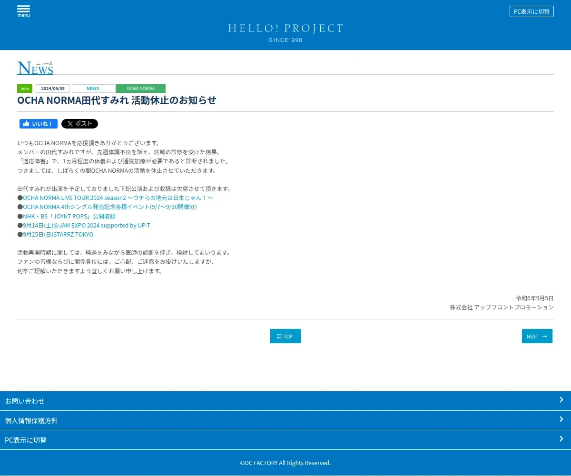The image size is (571, 476).
Task: Click the PC表示に切替 button in header
Action: pos(532,11)
